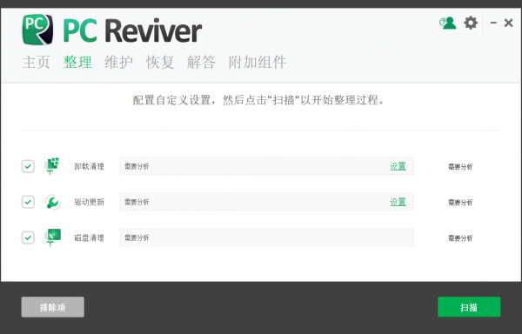The image size is (522, 334).
Task: Select the 整理 tab
Action: (77, 63)
